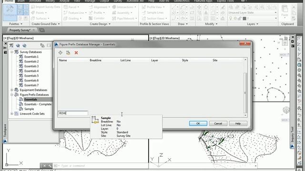The image size is (305, 171).
Task: Expand the Layers panel dropdown
Action: (253, 24)
